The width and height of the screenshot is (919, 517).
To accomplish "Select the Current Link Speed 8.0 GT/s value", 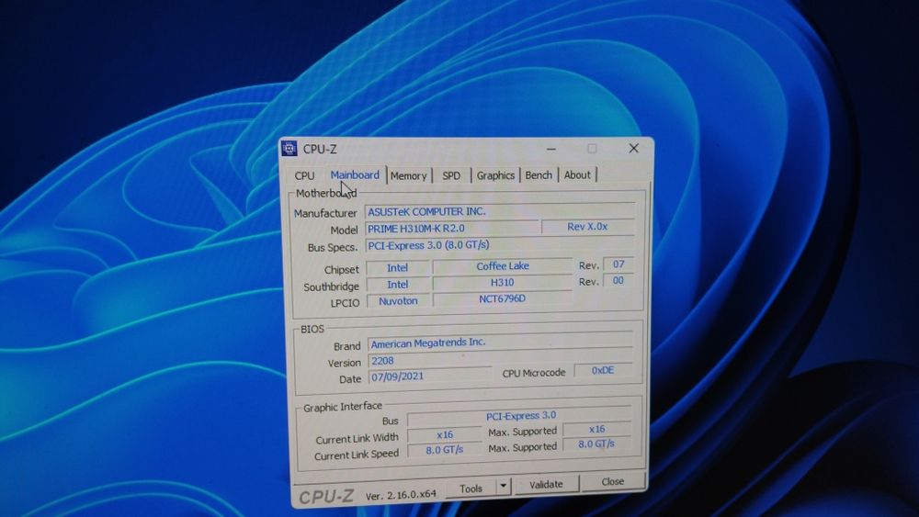I will (445, 450).
